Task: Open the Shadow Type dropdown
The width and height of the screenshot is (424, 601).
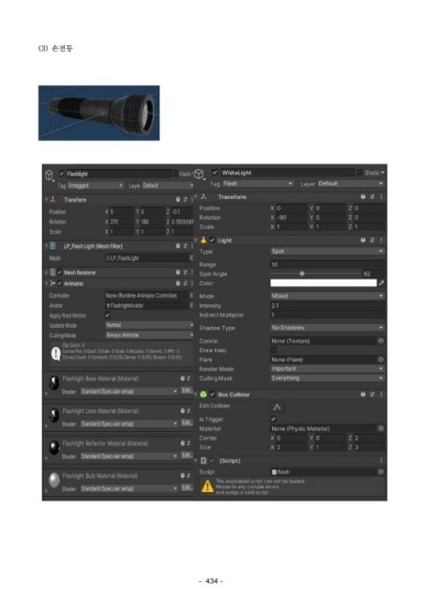Action: click(x=327, y=328)
